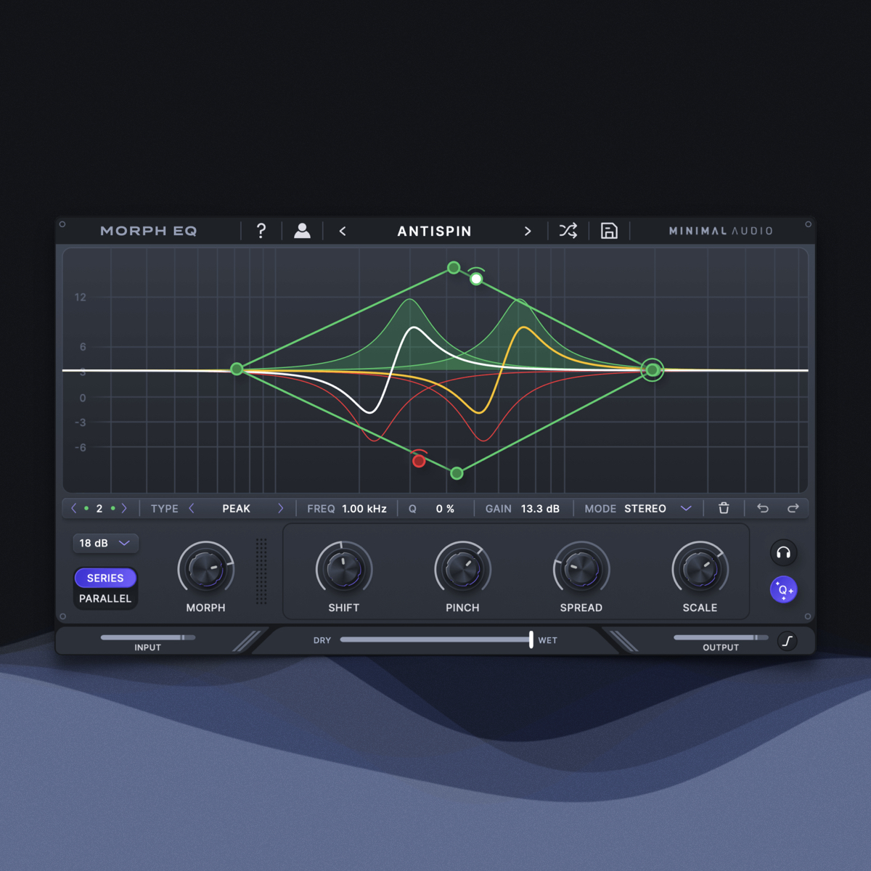Switch to previous filter type before PEAK
The image size is (871, 871).
coord(192,508)
